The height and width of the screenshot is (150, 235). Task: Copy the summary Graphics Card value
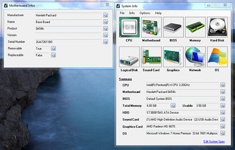coord(223,126)
